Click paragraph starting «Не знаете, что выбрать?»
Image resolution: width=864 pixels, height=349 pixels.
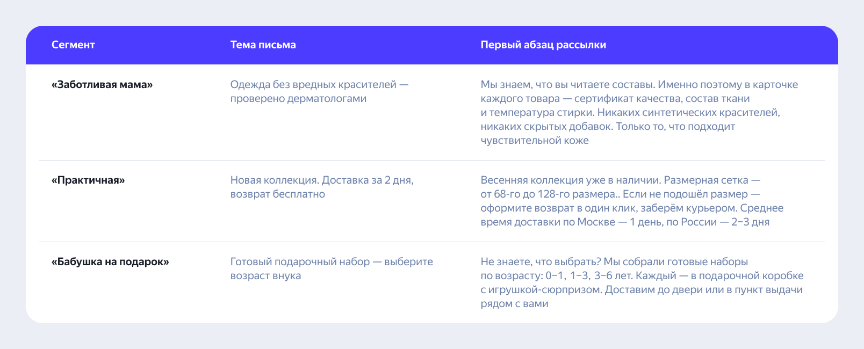pos(642,283)
